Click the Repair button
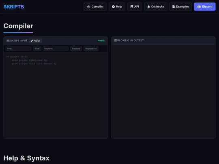 (35, 41)
